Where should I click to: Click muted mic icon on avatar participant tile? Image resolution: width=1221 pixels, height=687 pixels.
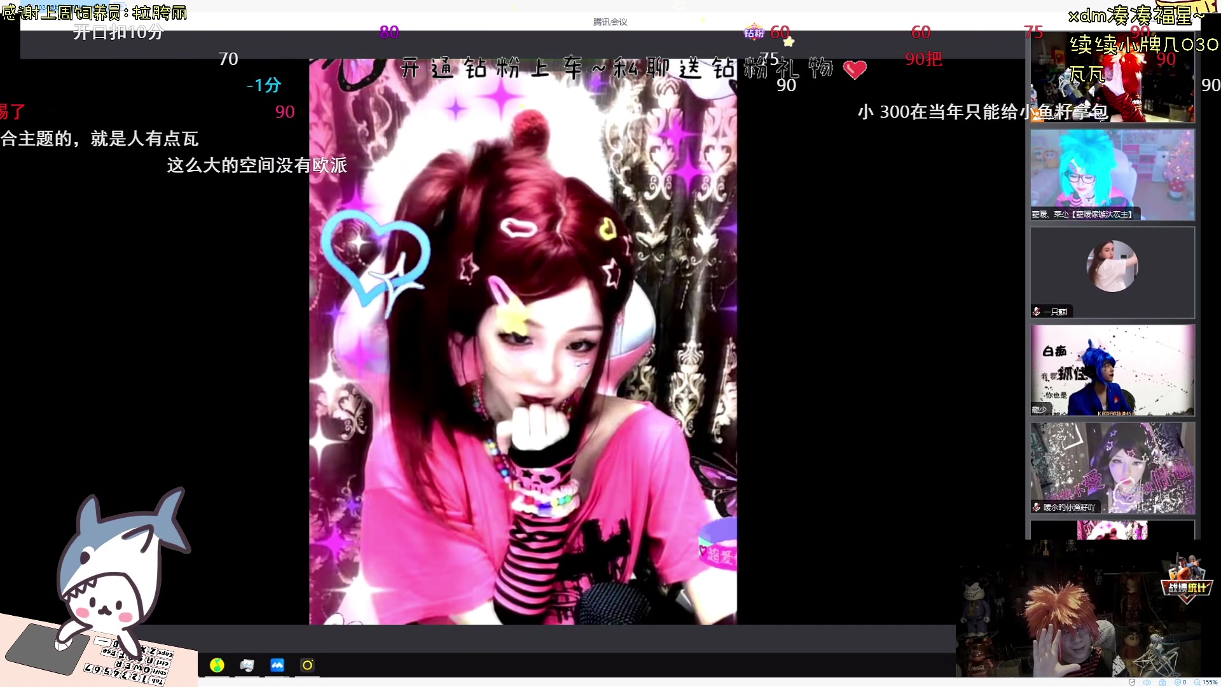(x=1037, y=312)
